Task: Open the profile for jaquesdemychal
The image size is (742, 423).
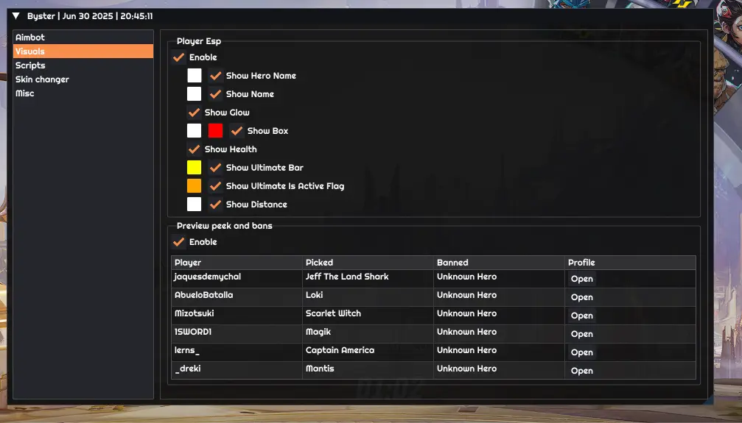Action: [581, 279]
